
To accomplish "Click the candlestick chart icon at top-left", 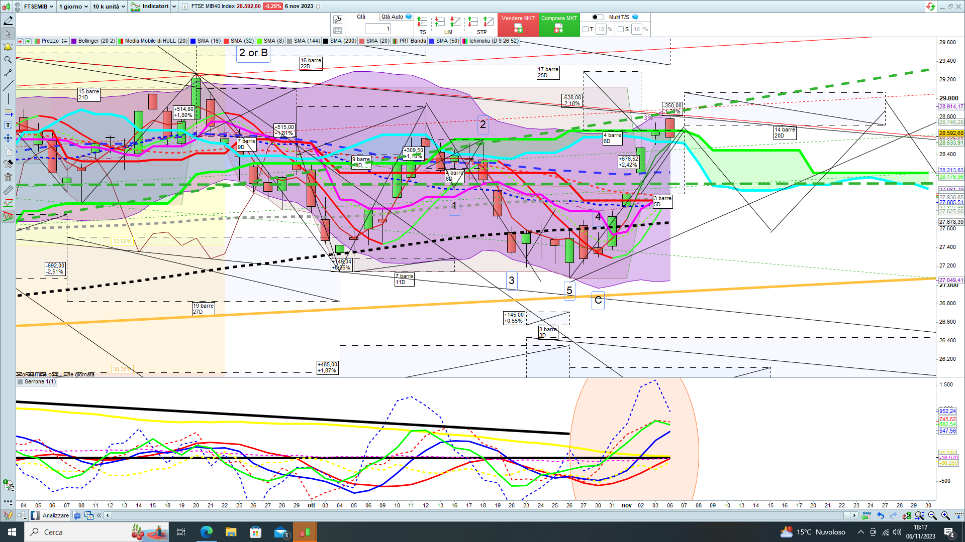I will coord(6,7).
